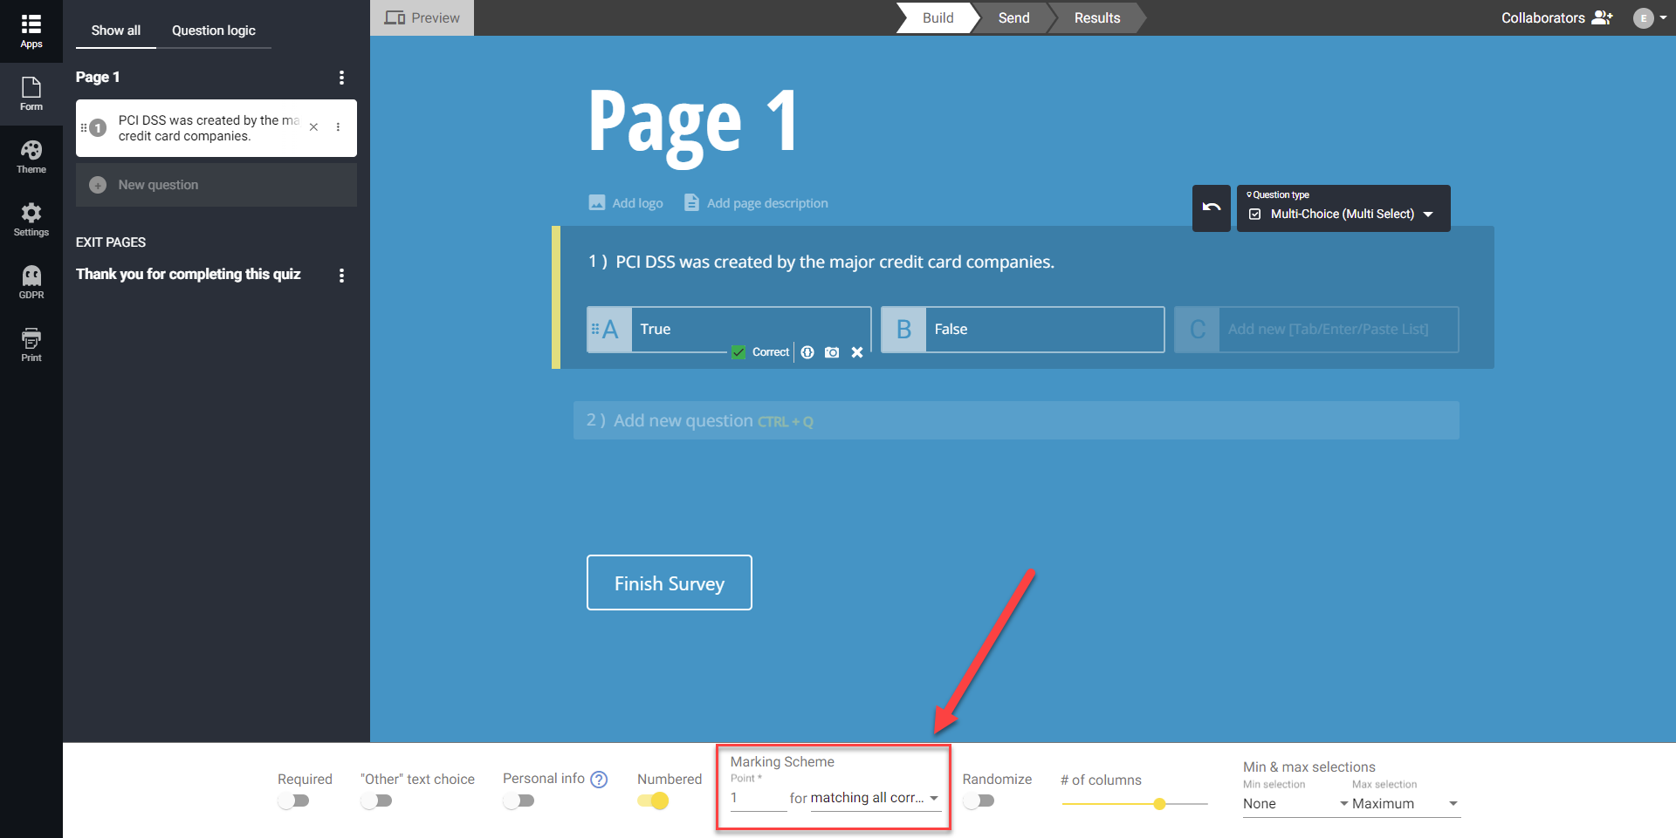Click the Add page description document icon
Viewport: 1676px width, 838px height.
[691, 202]
